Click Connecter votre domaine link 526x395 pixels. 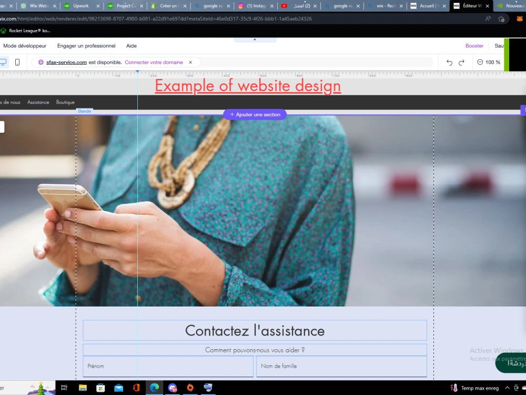click(x=154, y=62)
